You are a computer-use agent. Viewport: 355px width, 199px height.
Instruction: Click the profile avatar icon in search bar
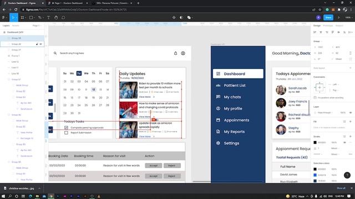point(183,53)
